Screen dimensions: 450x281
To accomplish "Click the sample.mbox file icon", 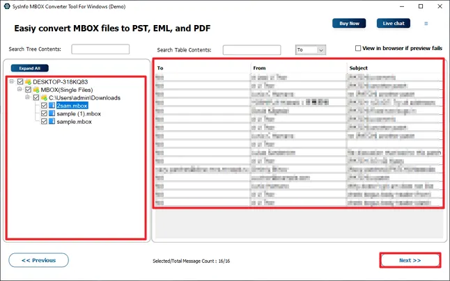I will click(52, 122).
